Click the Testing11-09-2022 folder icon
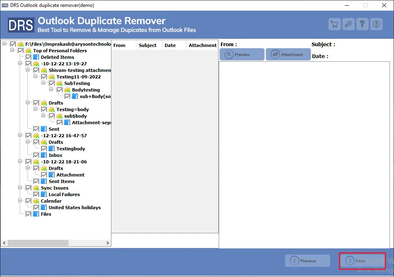 52,77
